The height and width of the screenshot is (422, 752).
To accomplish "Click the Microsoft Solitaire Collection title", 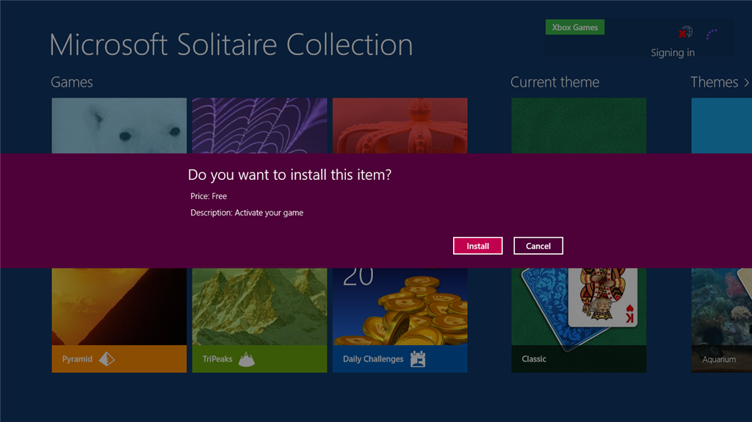I will pos(231,45).
